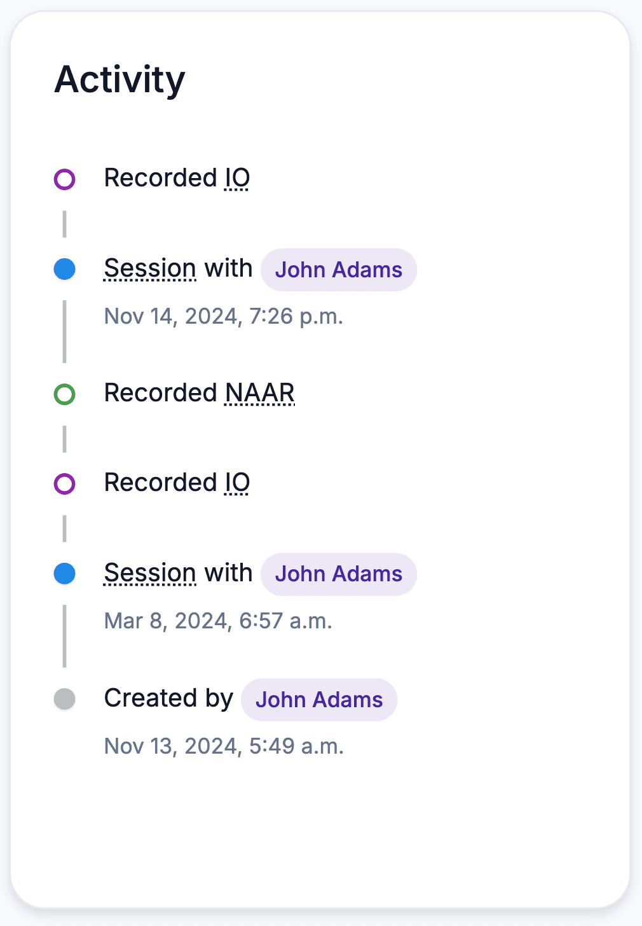The image size is (642, 926).
Task: Click the second purple Recorded IO circle
Action: point(64,482)
